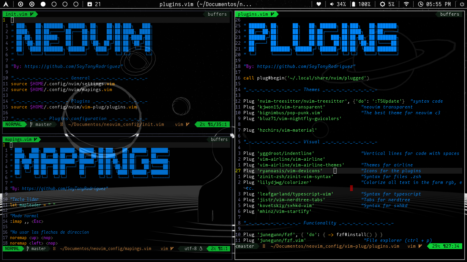
Task: Click the Plug 'mhinz/vim-startify' line
Action: 278,212
